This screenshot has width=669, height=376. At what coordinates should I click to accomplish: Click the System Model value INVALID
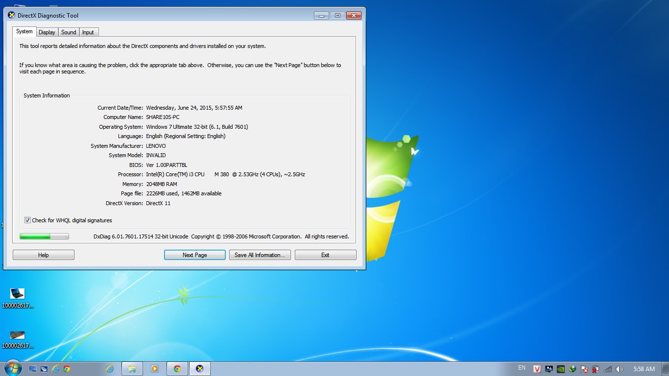pyautogui.click(x=156, y=155)
